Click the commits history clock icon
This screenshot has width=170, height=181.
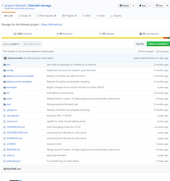coord(15,34)
